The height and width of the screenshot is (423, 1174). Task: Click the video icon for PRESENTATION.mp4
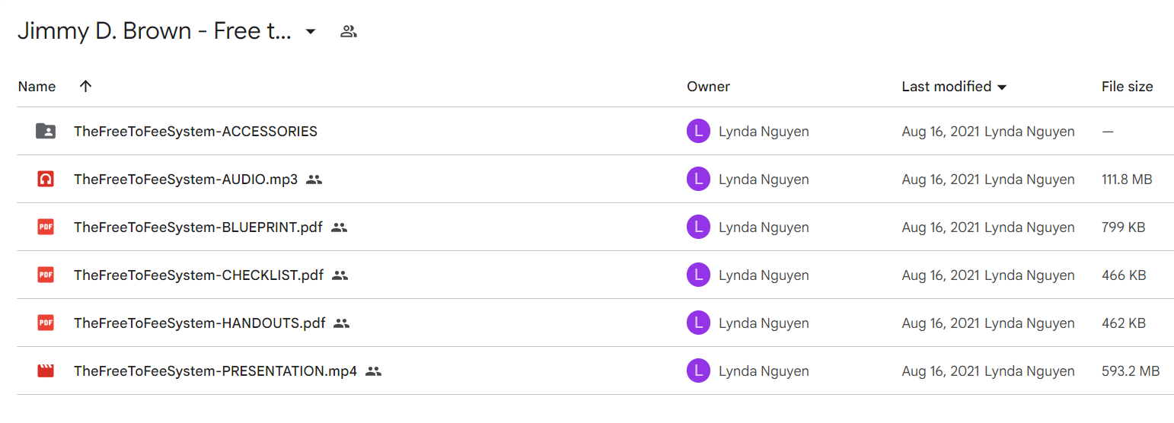tap(46, 371)
